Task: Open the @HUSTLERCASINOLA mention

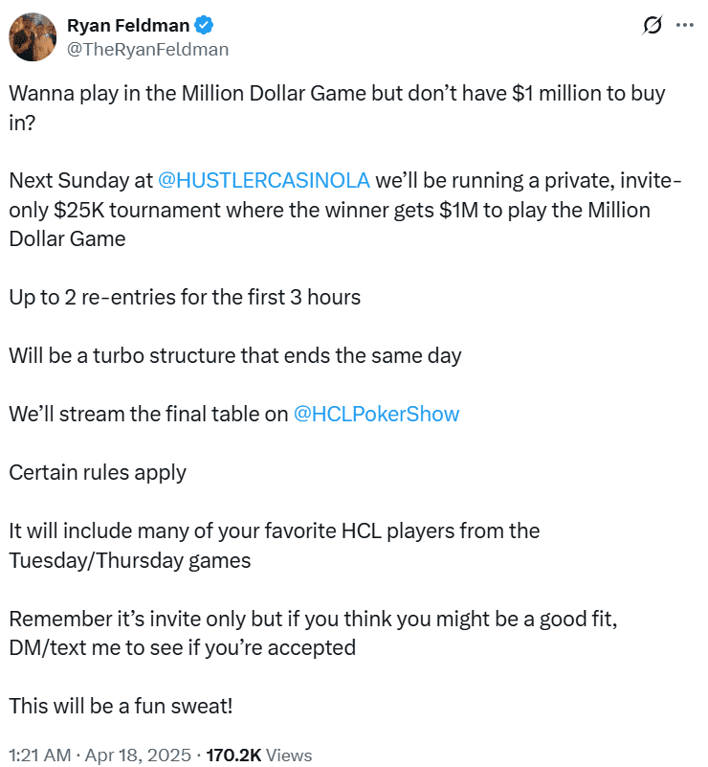Action: pos(263,181)
